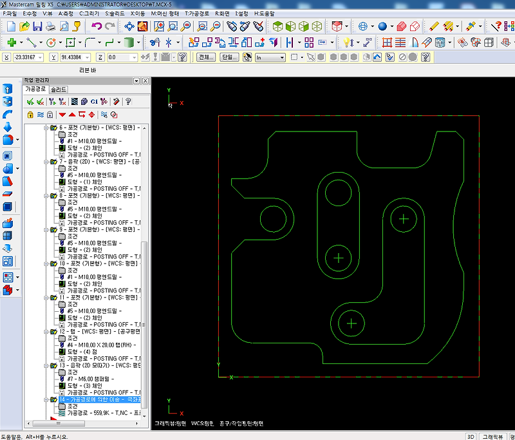Image resolution: width=515 pixels, height=440 pixels.
Task: Toggle posting with the ghost icon
Action: click(x=51, y=115)
